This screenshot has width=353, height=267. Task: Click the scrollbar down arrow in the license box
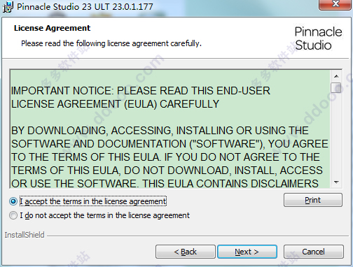click(x=336, y=182)
